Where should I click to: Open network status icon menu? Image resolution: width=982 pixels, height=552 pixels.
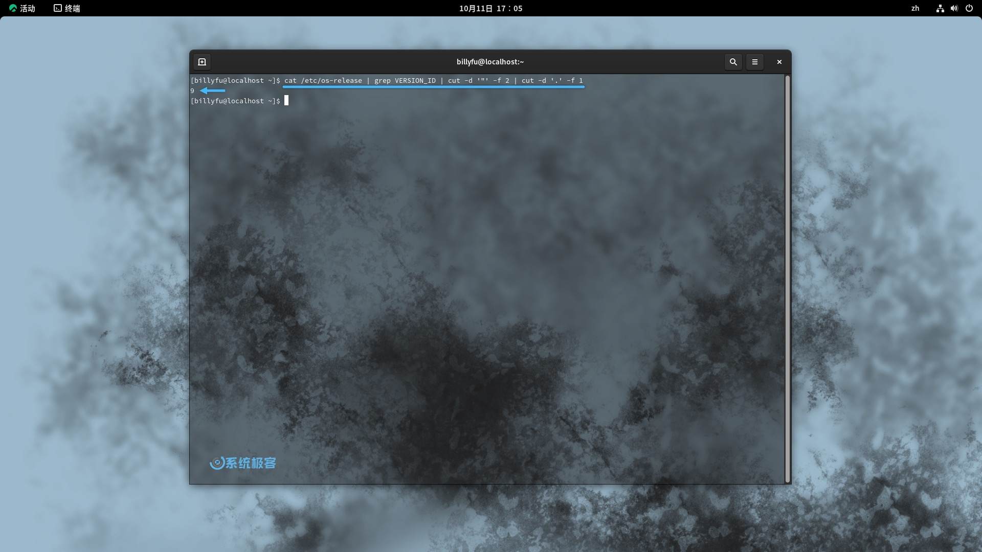pos(940,8)
